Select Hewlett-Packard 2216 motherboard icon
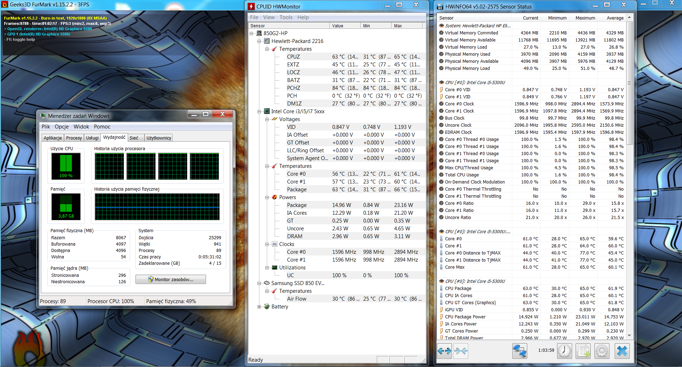This screenshot has width=682, height=367. (267, 41)
